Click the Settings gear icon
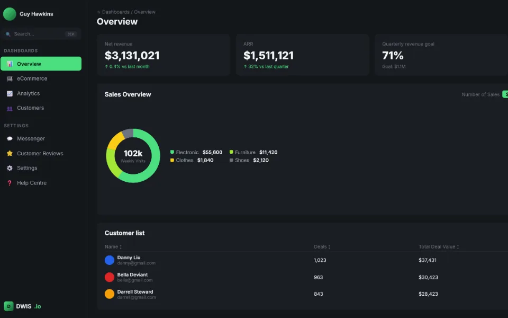The height and width of the screenshot is (318, 508). click(x=10, y=168)
